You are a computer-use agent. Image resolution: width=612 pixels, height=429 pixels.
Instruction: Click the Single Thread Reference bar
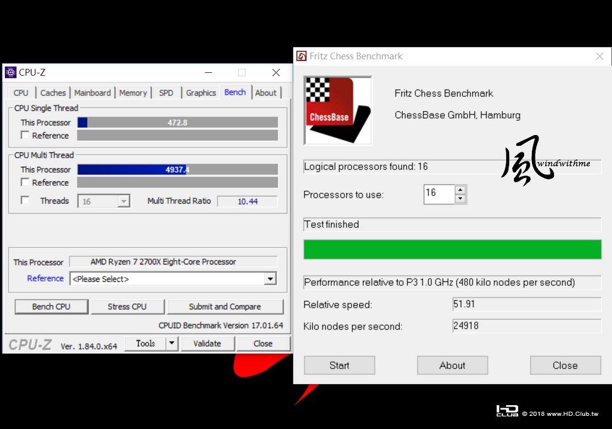coord(178,136)
